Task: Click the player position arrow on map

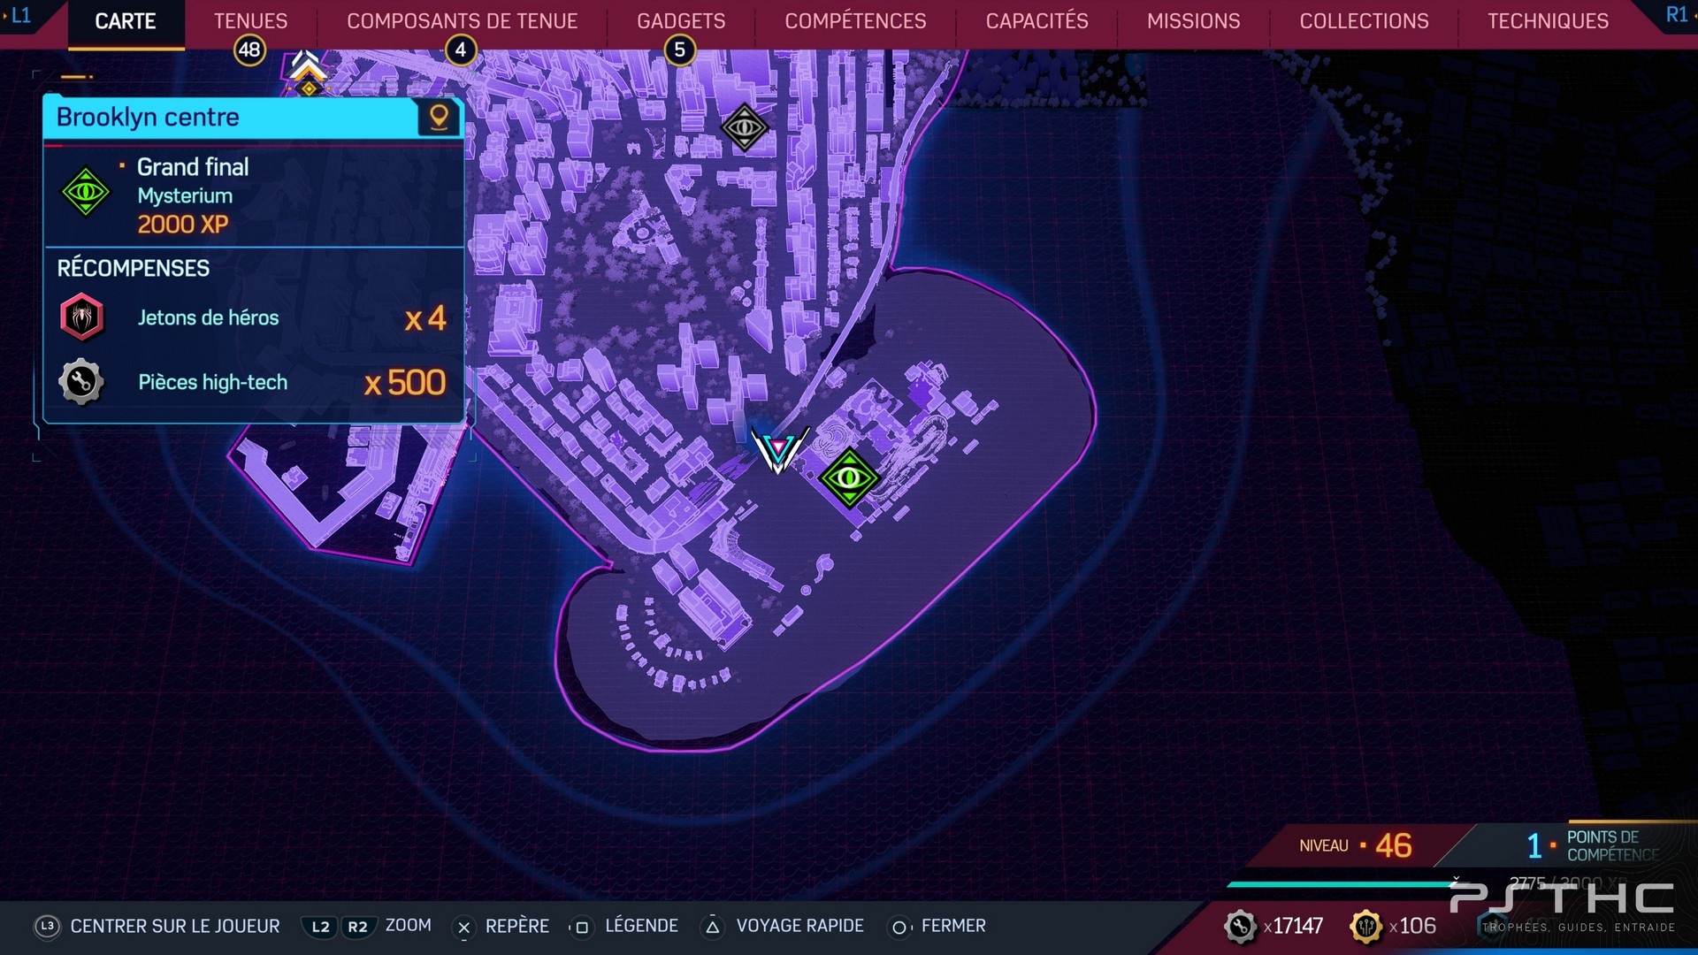Action: [779, 450]
